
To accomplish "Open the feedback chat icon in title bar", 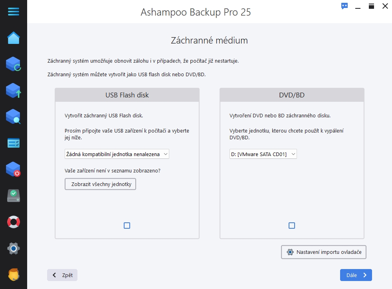I will coord(344,6).
